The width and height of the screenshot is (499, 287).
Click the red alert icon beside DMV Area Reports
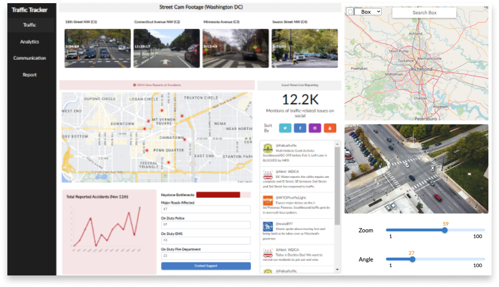pyautogui.click(x=135, y=85)
